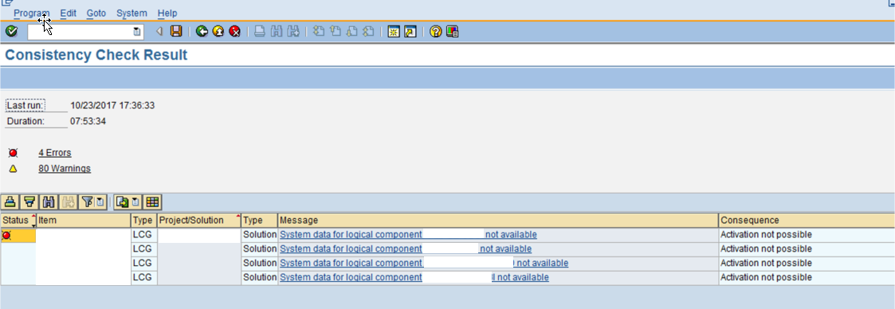This screenshot has width=895, height=309.
Task: Open the Edit menu
Action: tap(68, 13)
